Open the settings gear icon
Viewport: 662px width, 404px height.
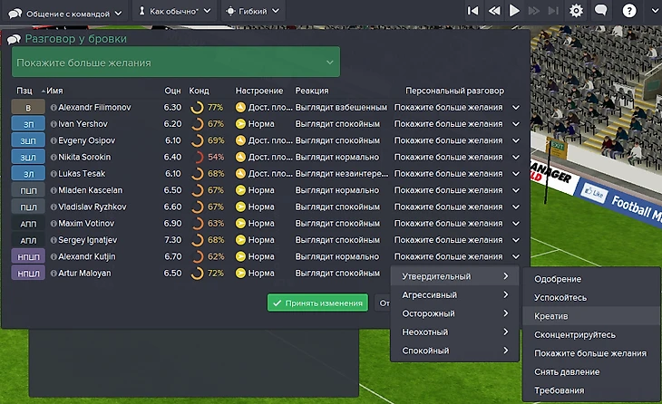[576, 11]
